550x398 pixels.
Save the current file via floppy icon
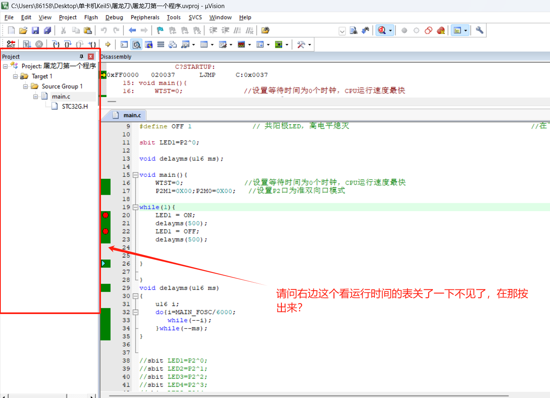35,30
